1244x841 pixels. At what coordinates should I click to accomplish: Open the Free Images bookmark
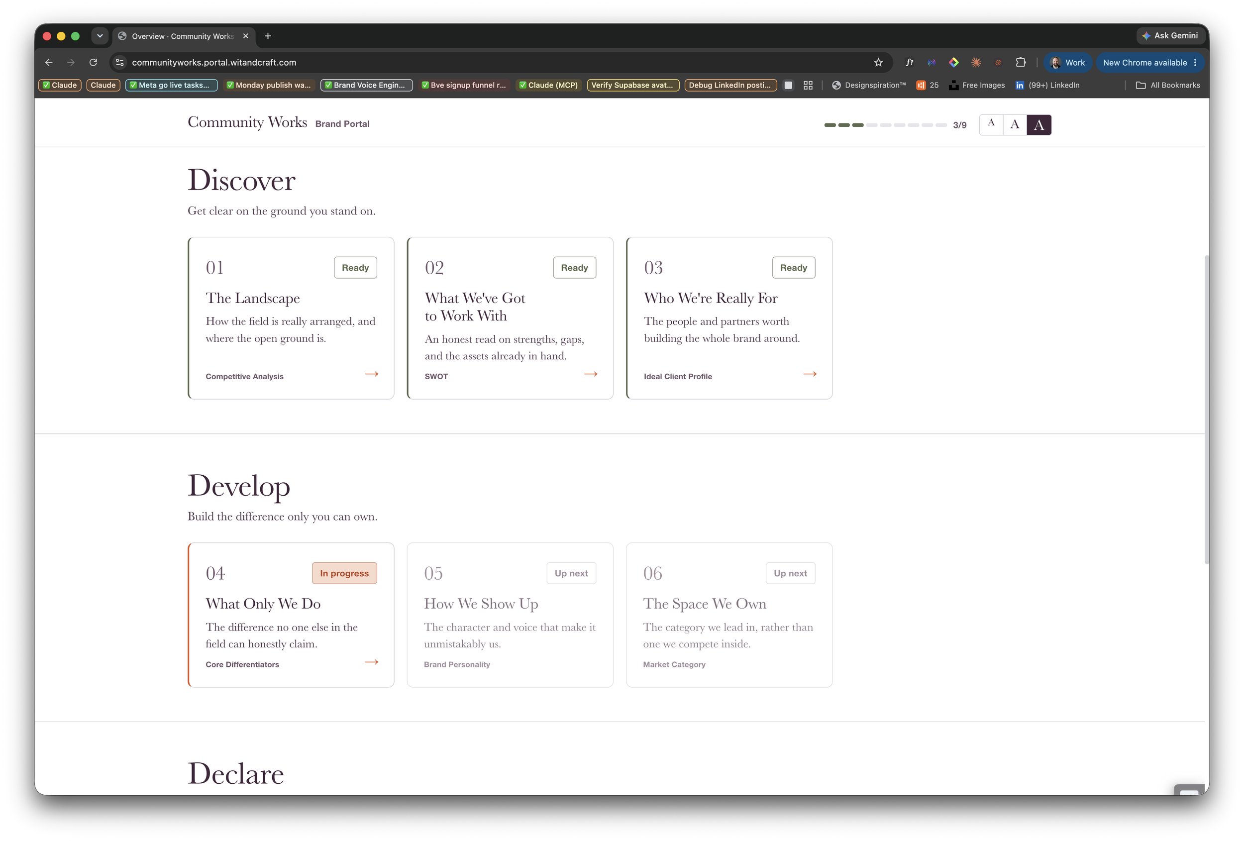(x=977, y=85)
